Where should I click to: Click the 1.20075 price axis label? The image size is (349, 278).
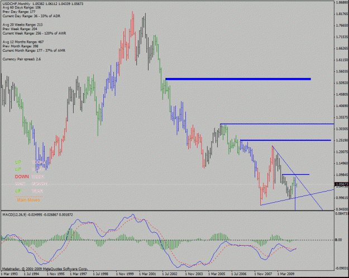[x=342, y=152]
